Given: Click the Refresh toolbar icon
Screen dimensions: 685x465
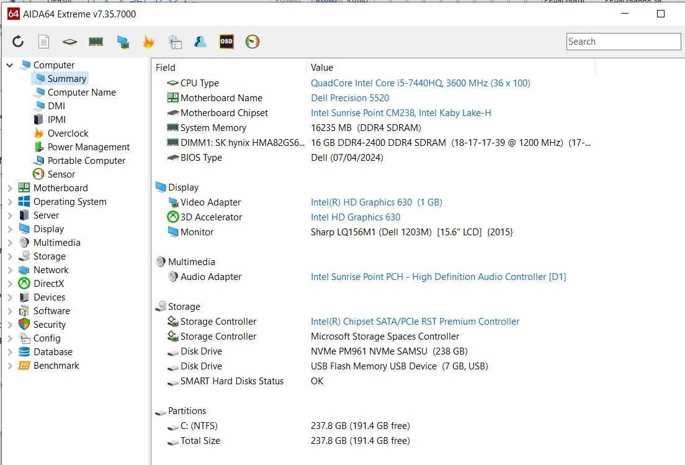Looking at the screenshot, I should tap(18, 42).
